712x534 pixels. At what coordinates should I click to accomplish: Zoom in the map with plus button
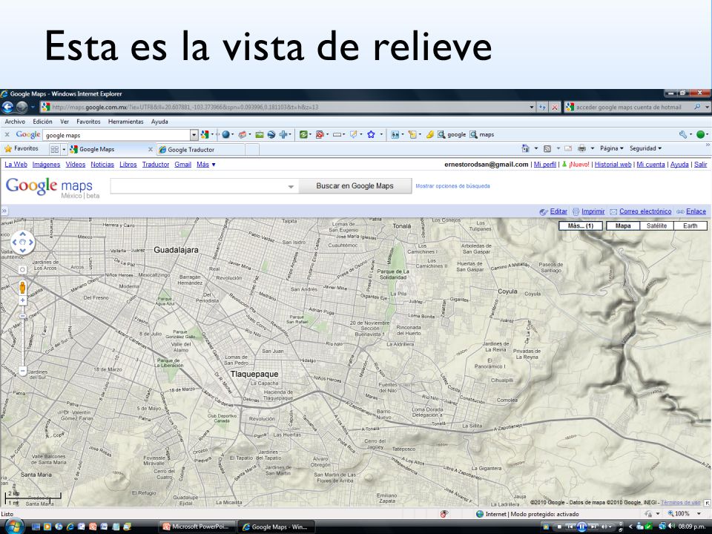point(23,300)
